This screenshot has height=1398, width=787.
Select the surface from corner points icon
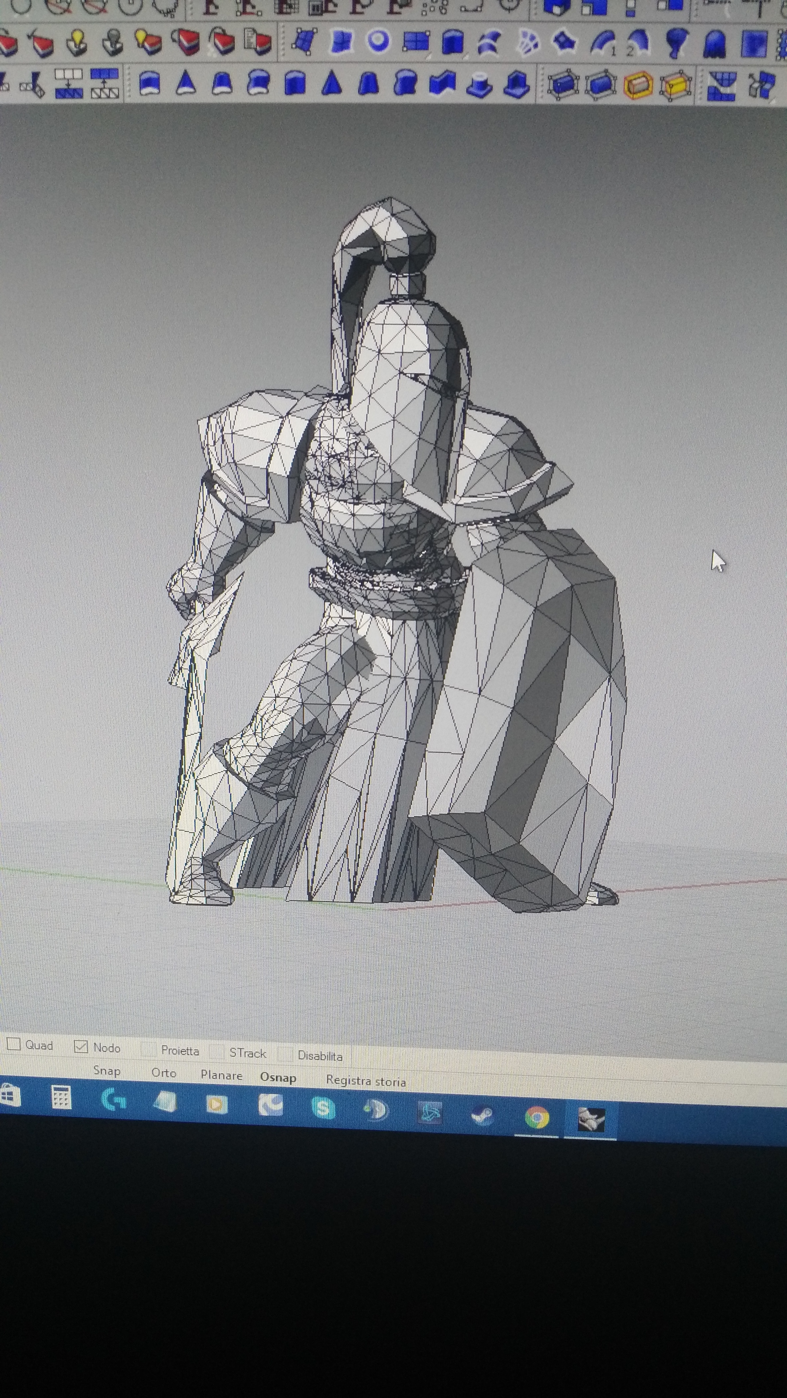pos(304,41)
